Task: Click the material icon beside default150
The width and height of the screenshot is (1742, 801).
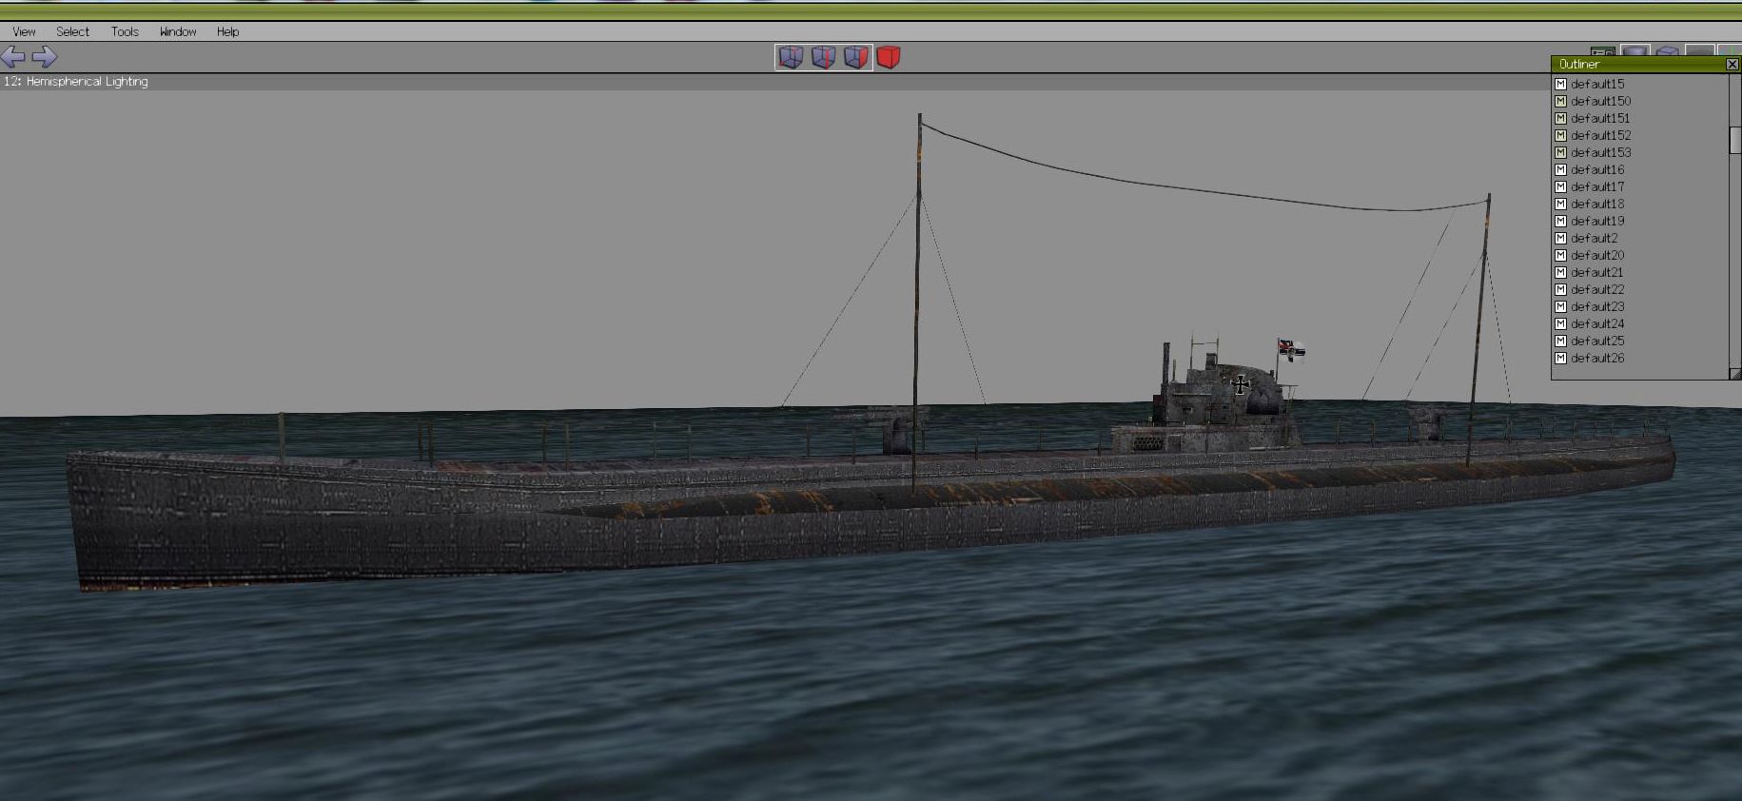Action: [1560, 101]
